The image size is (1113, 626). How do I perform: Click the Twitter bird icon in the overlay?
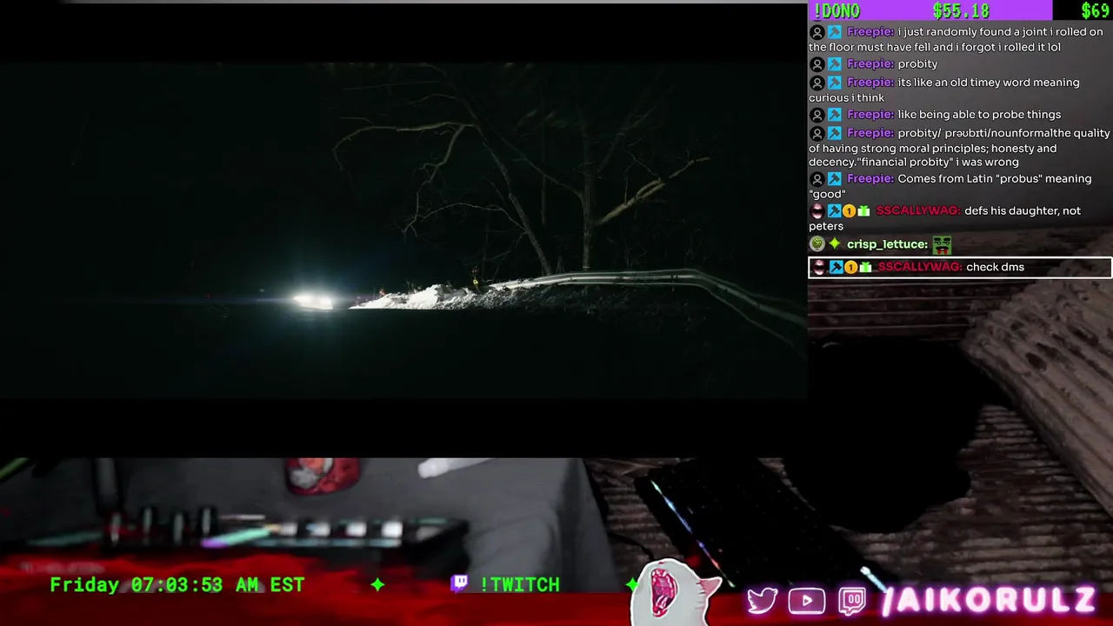click(763, 601)
